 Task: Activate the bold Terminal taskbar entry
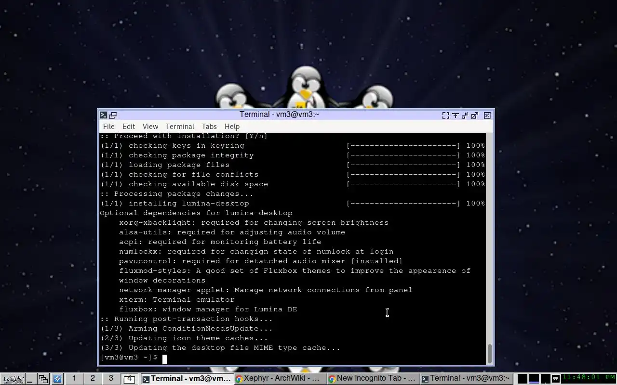pos(187,379)
